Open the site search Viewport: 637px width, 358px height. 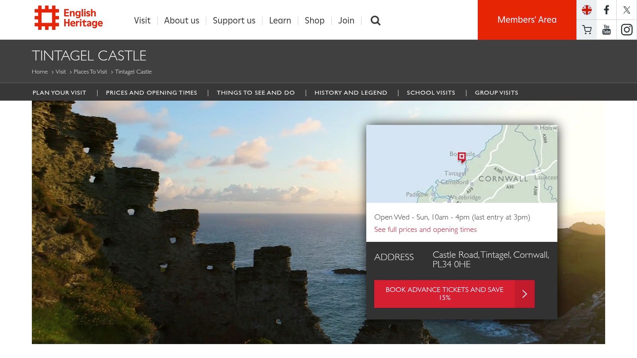[375, 20]
